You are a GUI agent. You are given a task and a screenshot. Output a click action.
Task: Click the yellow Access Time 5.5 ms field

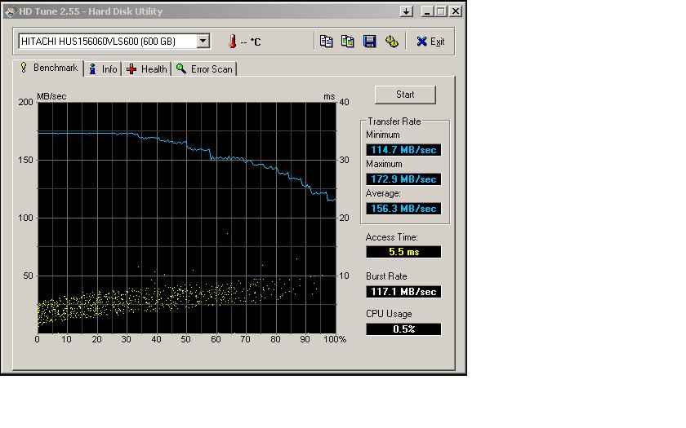(403, 253)
